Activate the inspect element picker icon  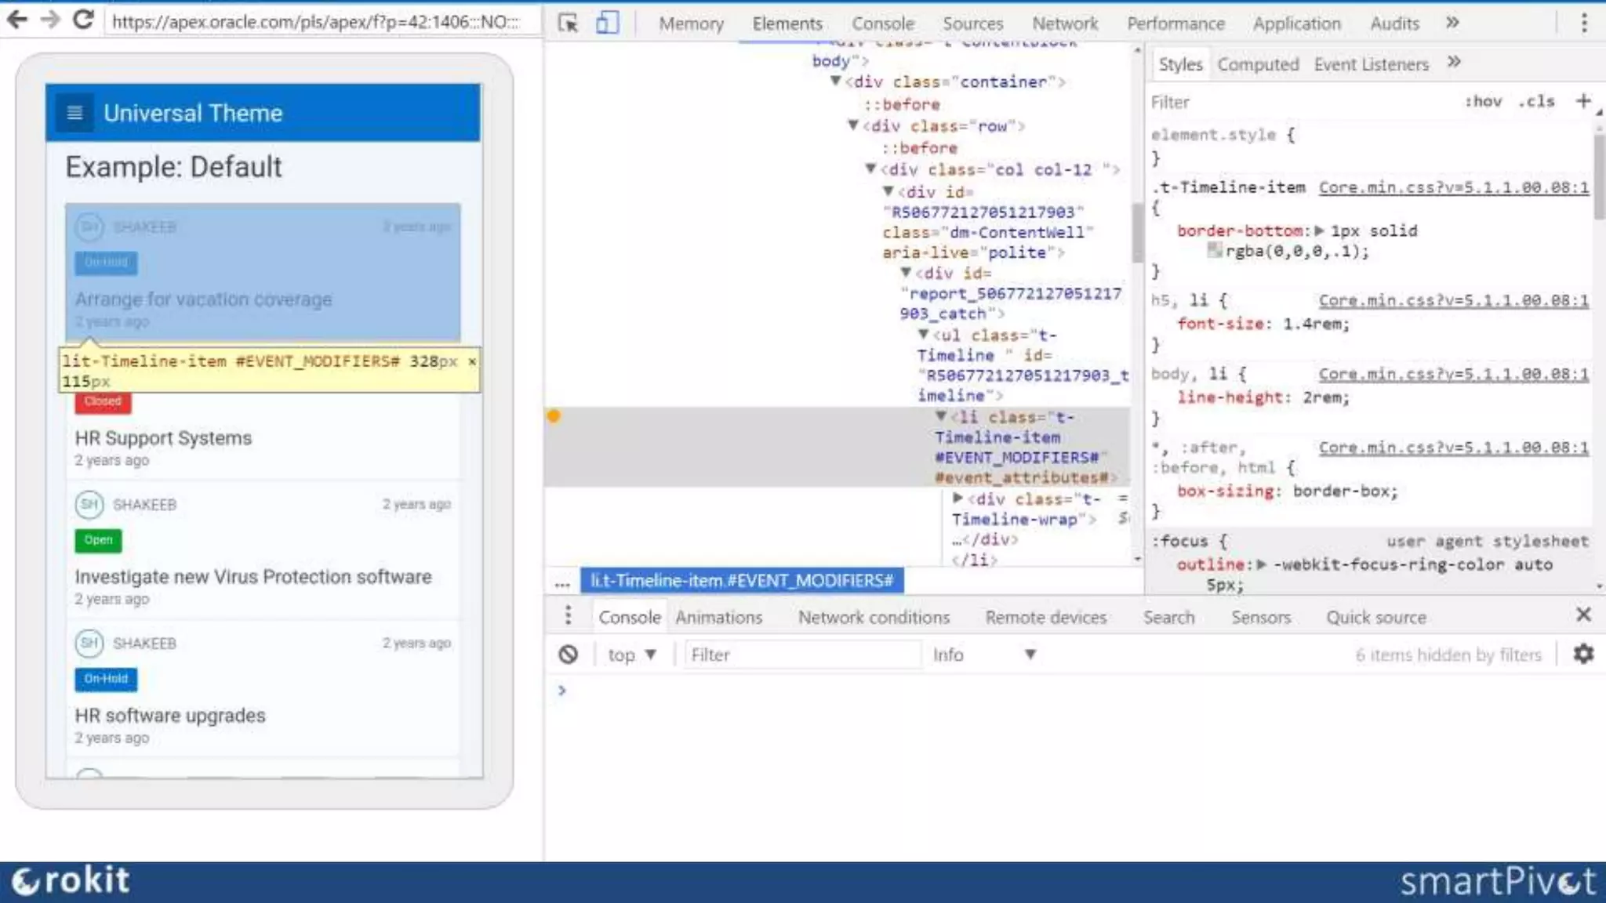click(x=568, y=24)
